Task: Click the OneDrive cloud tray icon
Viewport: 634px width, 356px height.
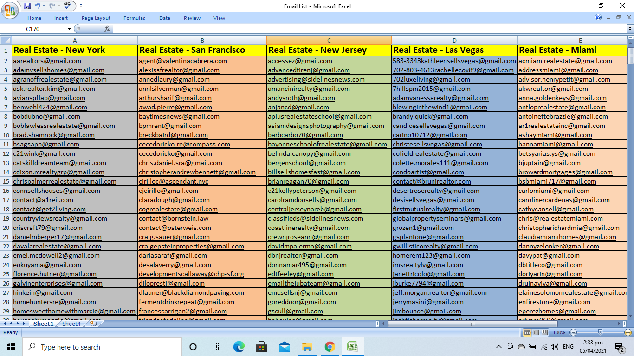Action: tap(521, 347)
